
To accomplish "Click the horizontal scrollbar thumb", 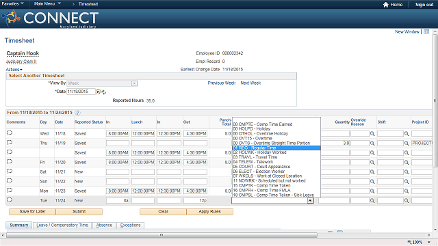I will (x=162, y=235).
